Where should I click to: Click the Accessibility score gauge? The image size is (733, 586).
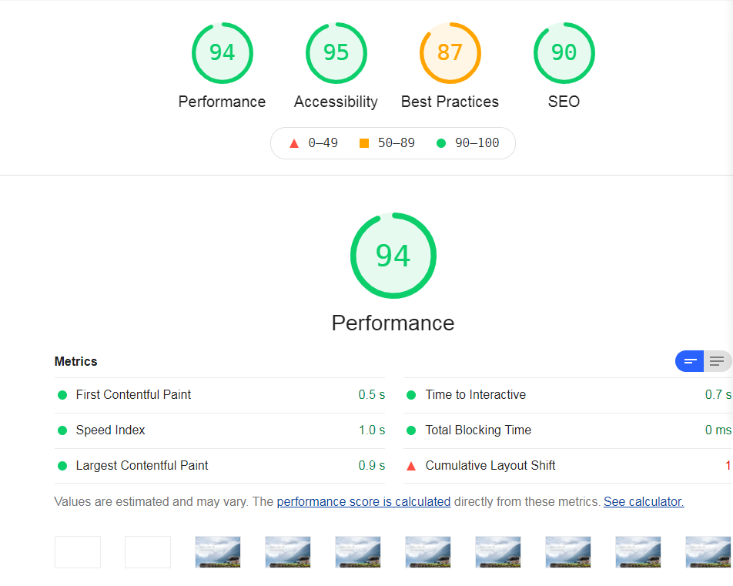point(336,53)
